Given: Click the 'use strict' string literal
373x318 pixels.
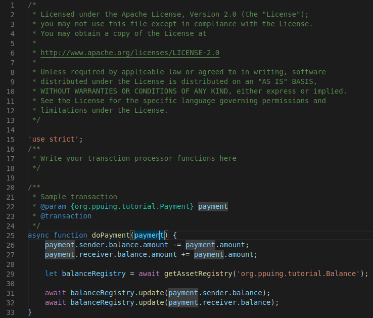Looking at the screenshot, I should [x=53, y=139].
